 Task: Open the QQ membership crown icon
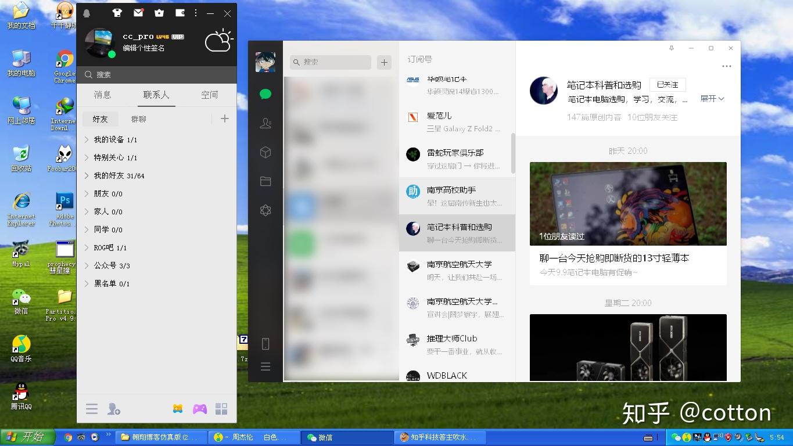click(x=159, y=13)
